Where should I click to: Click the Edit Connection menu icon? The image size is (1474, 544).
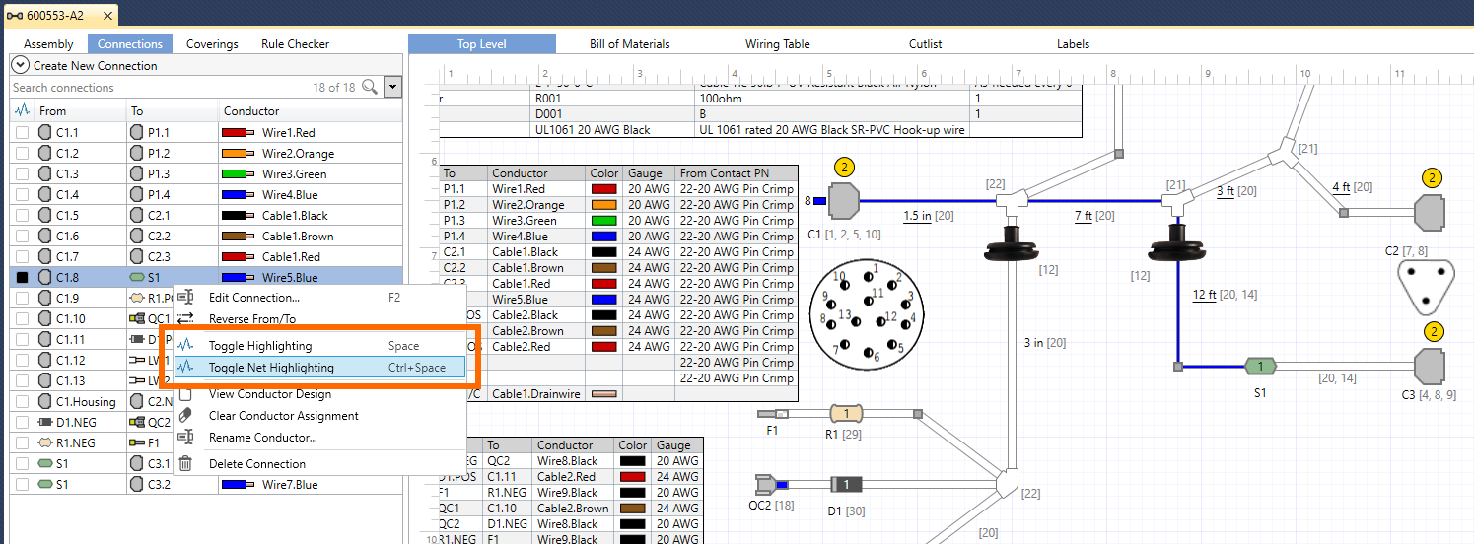pos(185,297)
